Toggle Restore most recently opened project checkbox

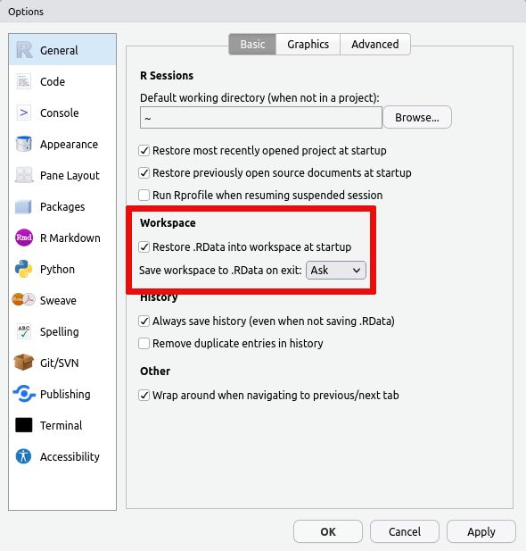pos(144,151)
